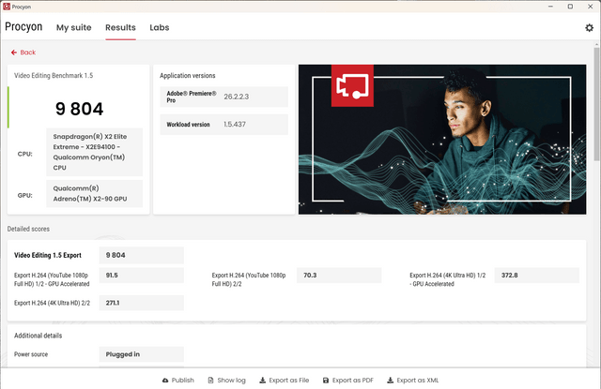The image size is (601, 389).
Task: Click the 271.1 export score value
Action: pyautogui.click(x=142, y=303)
